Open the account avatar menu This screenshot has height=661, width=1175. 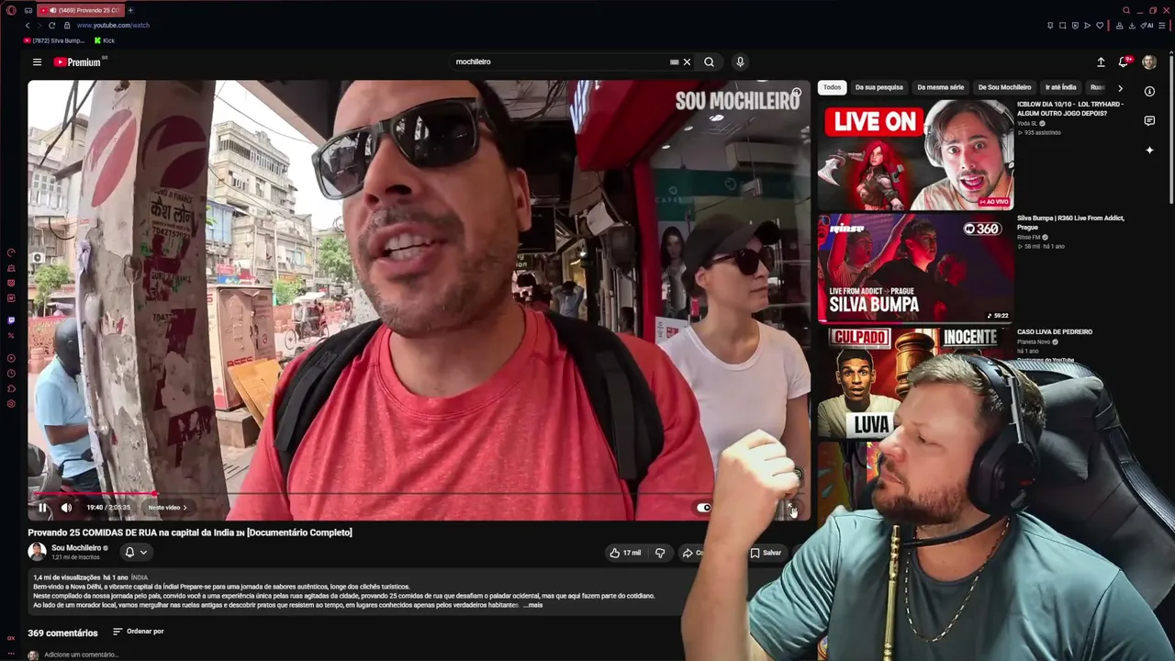click(1149, 62)
